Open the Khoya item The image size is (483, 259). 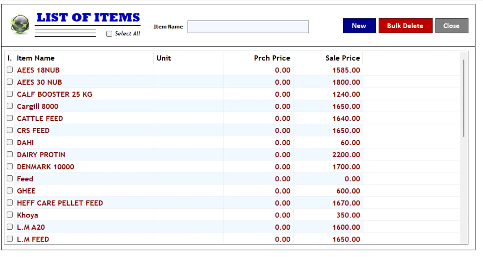point(28,215)
